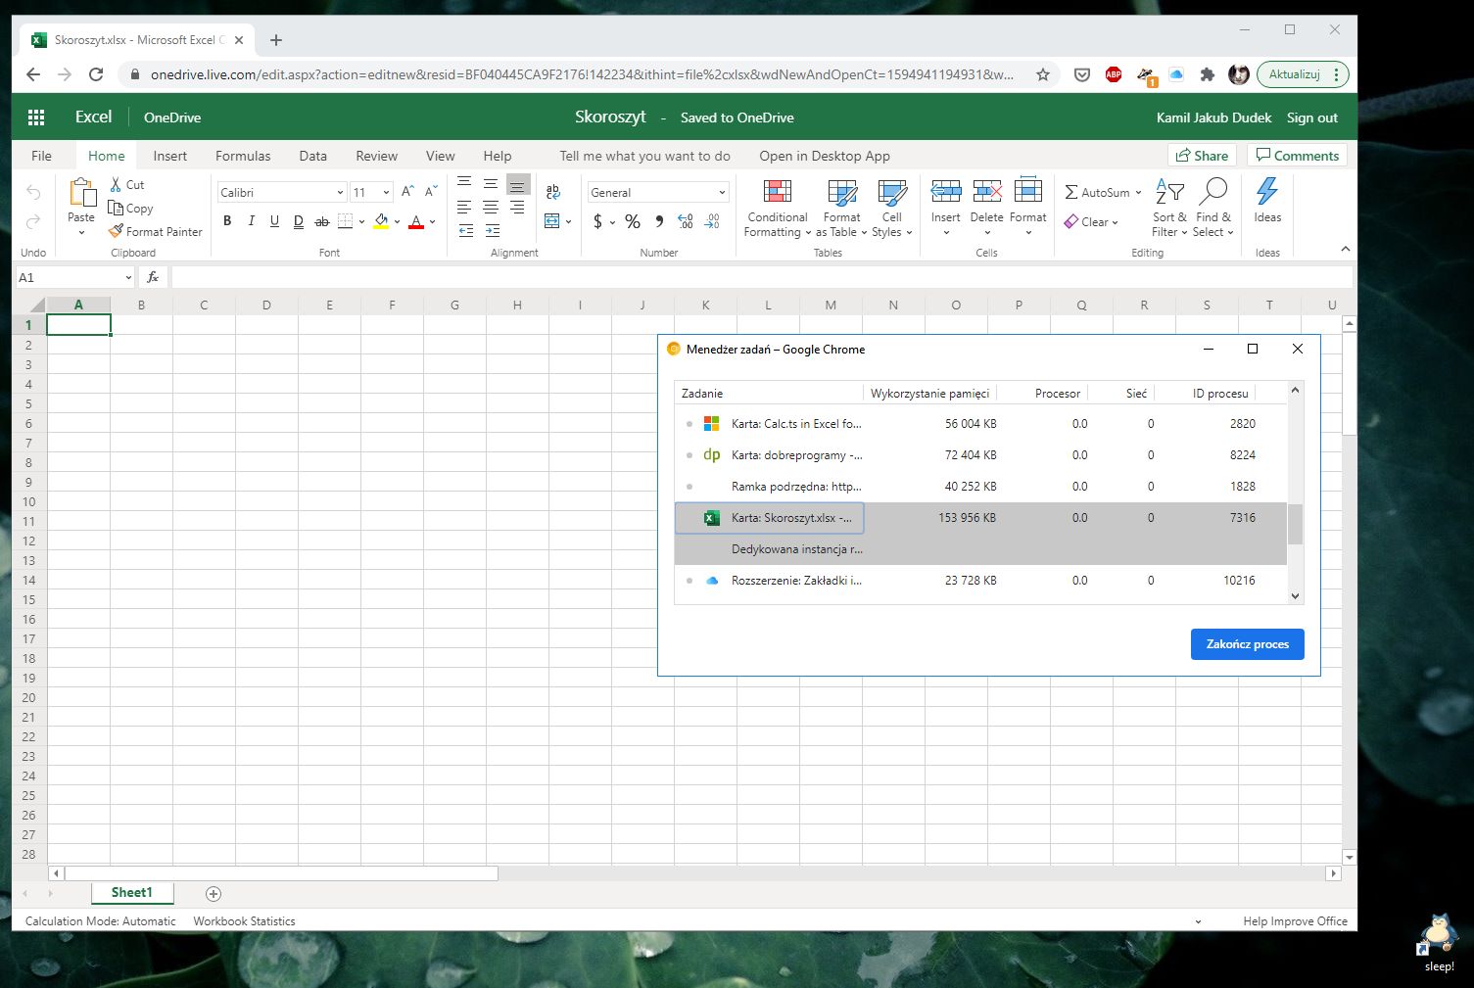Click the percent style icon

pos(633,222)
